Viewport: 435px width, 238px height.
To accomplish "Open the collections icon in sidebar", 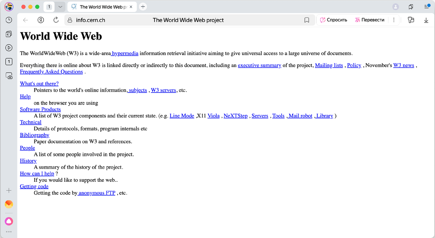I will pyautogui.click(x=9, y=34).
